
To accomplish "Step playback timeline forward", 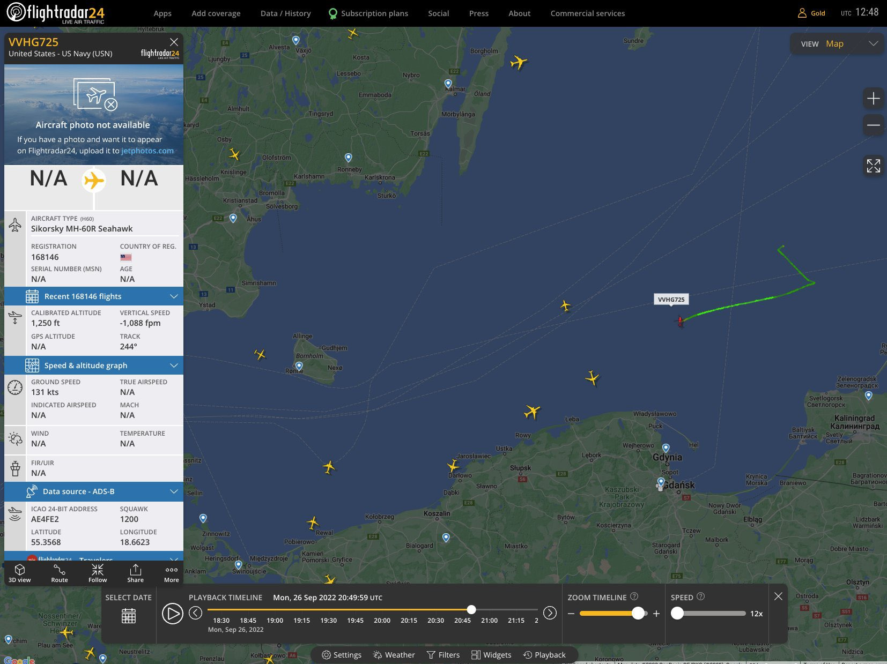I will point(550,613).
